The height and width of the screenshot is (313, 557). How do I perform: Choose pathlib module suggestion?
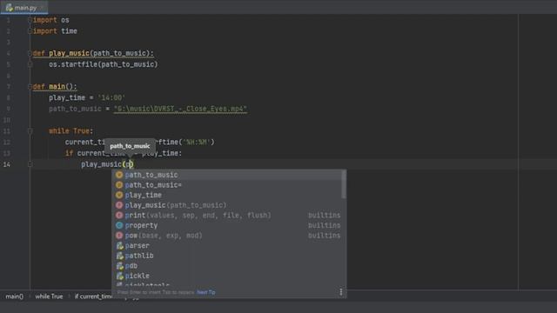point(227,256)
